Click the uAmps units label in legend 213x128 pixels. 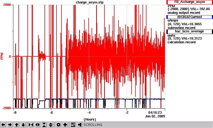[x=173, y=21]
